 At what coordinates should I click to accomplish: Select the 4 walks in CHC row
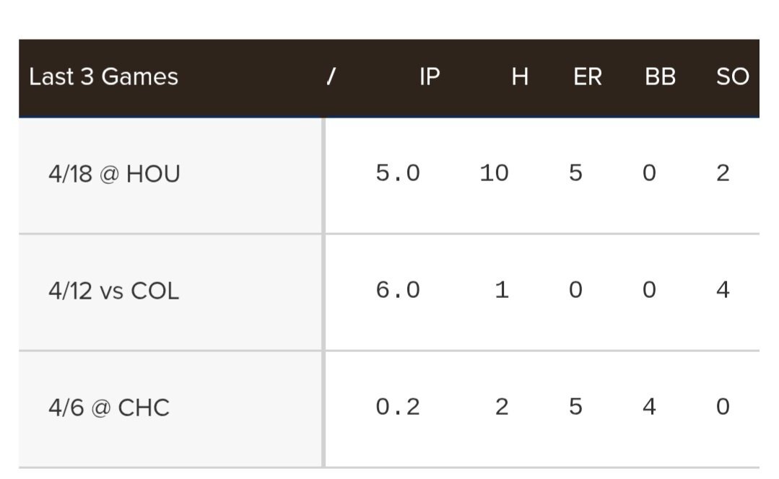coord(649,407)
